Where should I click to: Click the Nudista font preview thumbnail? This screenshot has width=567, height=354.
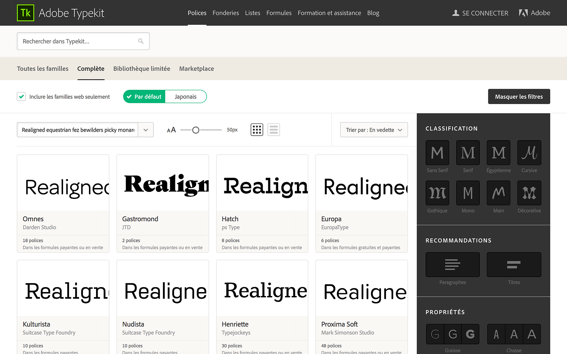tap(163, 288)
